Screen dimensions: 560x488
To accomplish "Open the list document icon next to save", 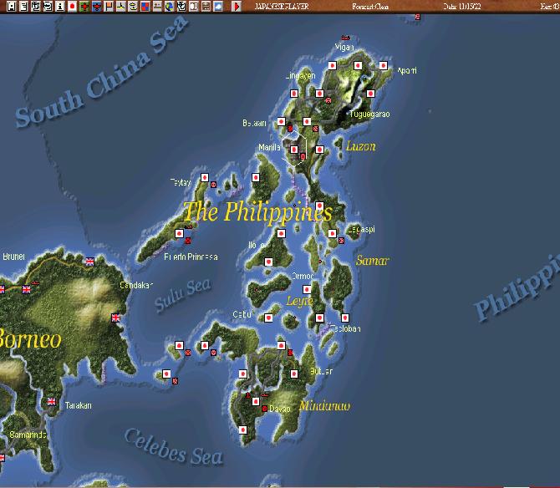I will (23, 6).
